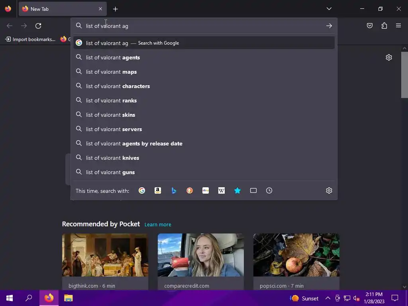Choose suggestion 'list of valorant servers'
Image resolution: width=408 pixels, height=306 pixels.
click(x=204, y=129)
